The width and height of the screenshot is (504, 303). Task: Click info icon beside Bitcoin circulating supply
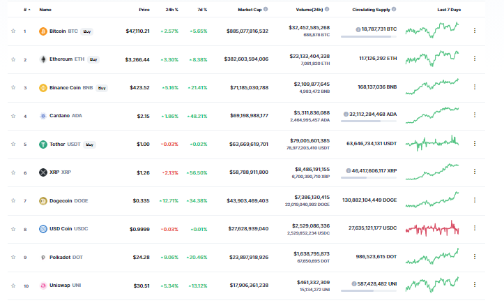pos(358,29)
